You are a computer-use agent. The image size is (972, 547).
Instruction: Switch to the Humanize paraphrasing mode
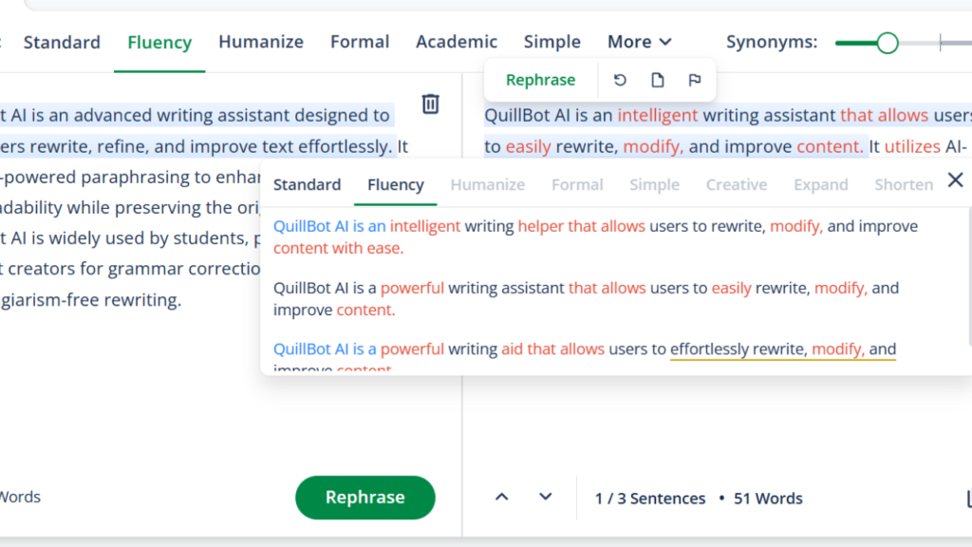click(x=261, y=42)
